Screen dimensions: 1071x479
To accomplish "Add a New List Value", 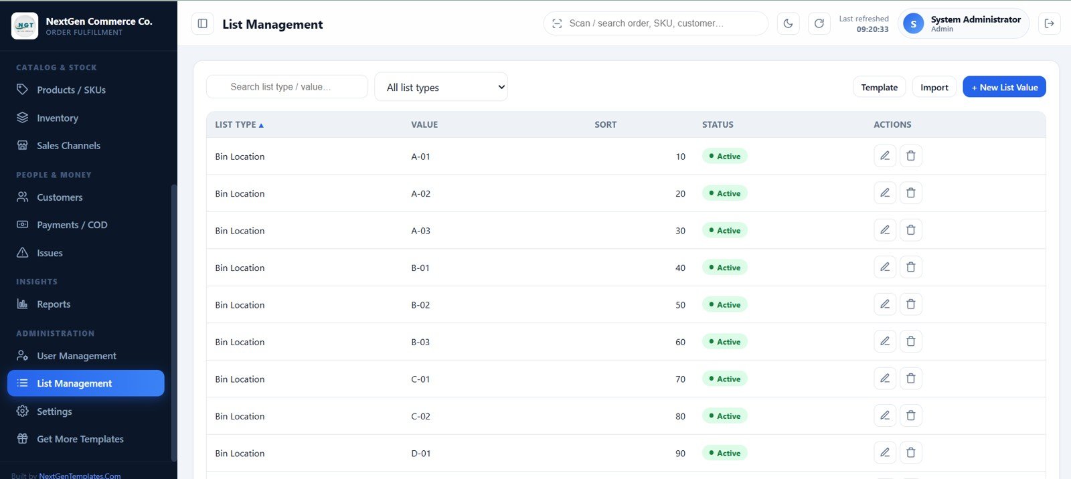I will click(x=1004, y=87).
